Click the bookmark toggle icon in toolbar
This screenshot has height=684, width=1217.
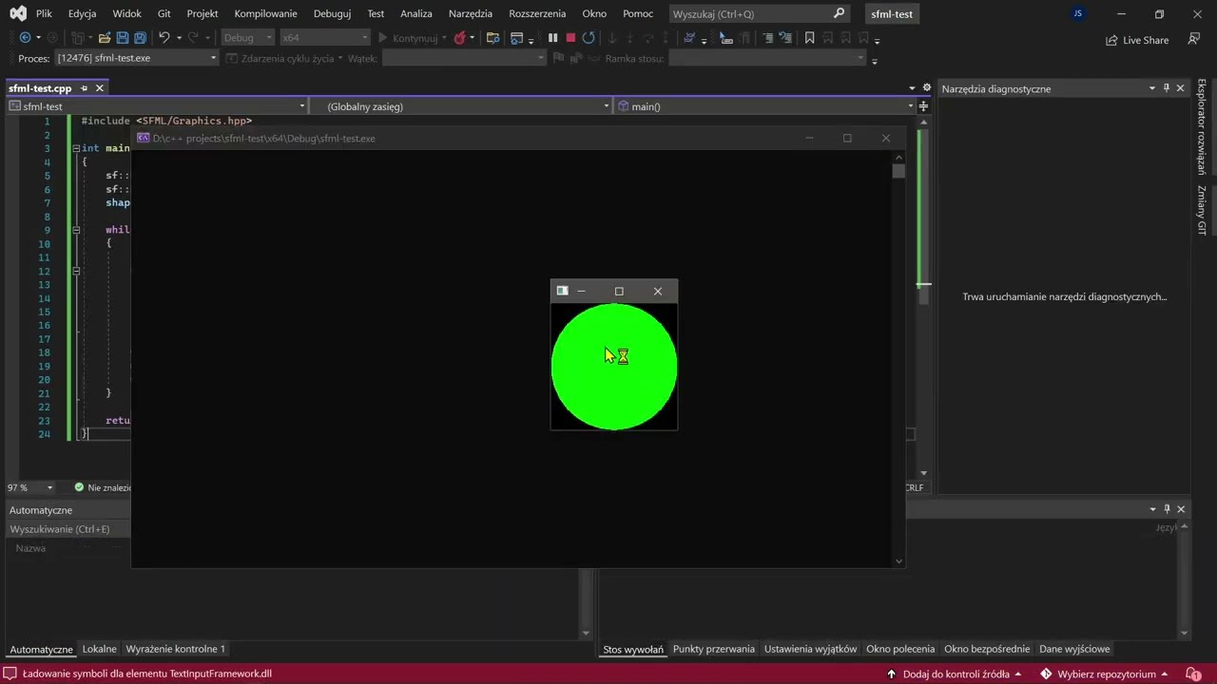tap(809, 38)
